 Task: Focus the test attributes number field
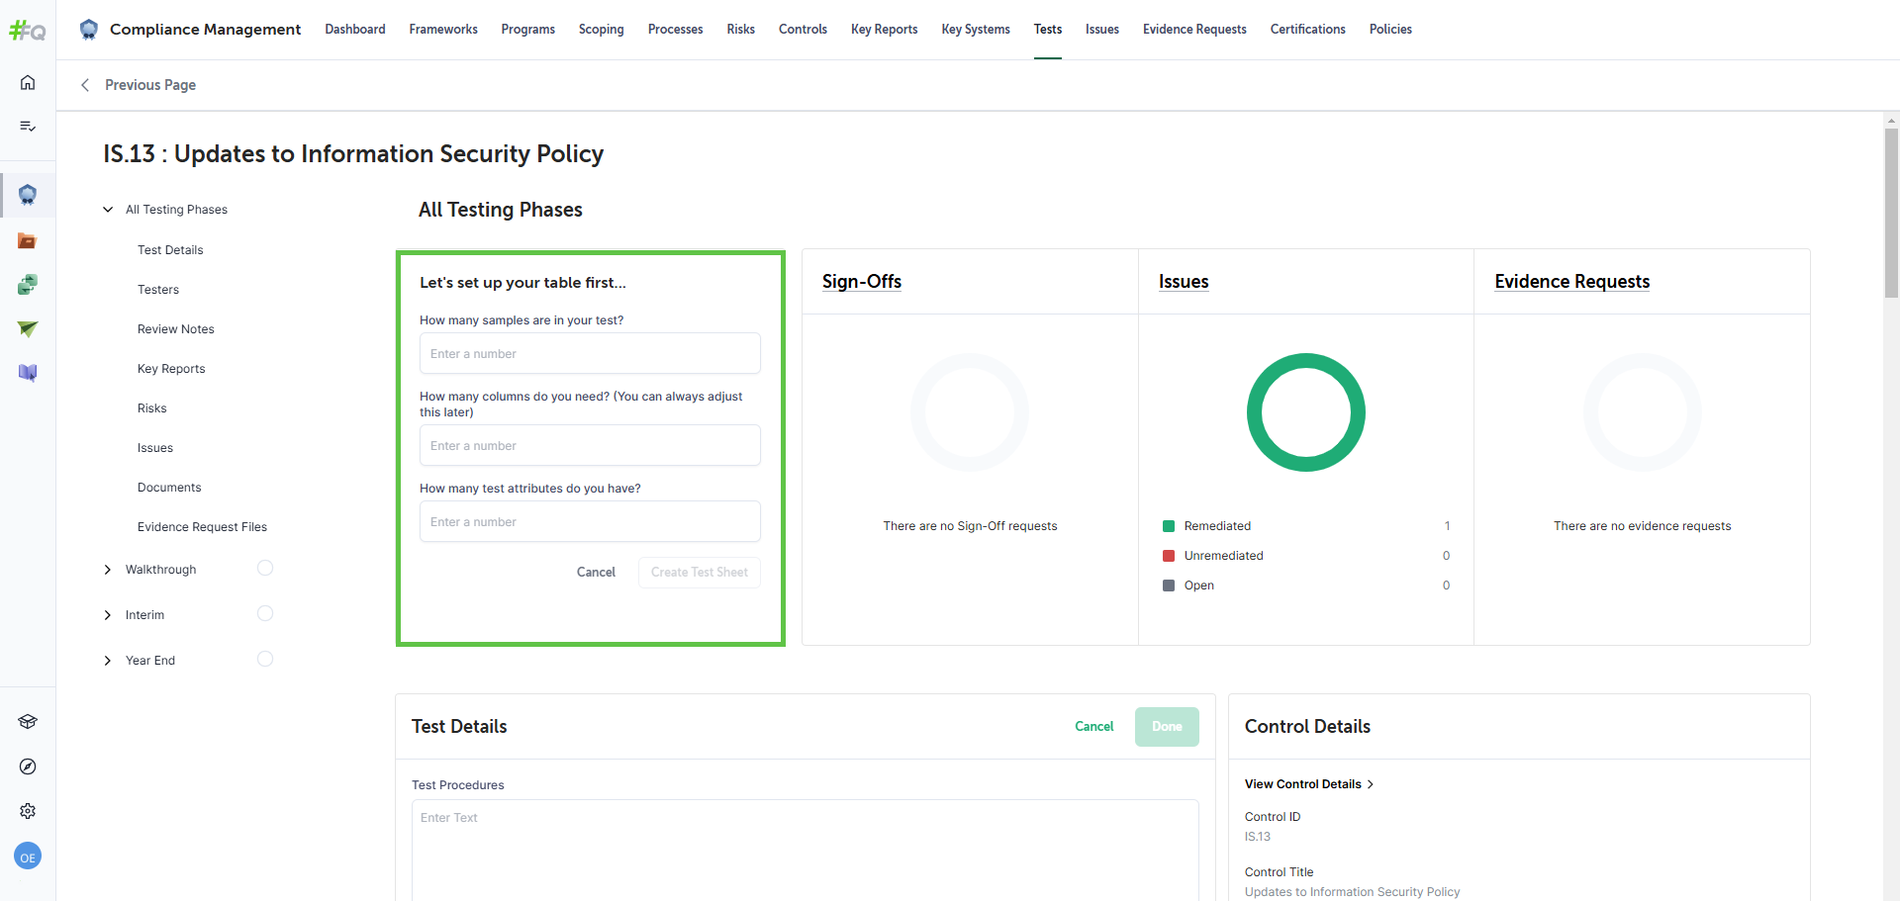(x=590, y=522)
